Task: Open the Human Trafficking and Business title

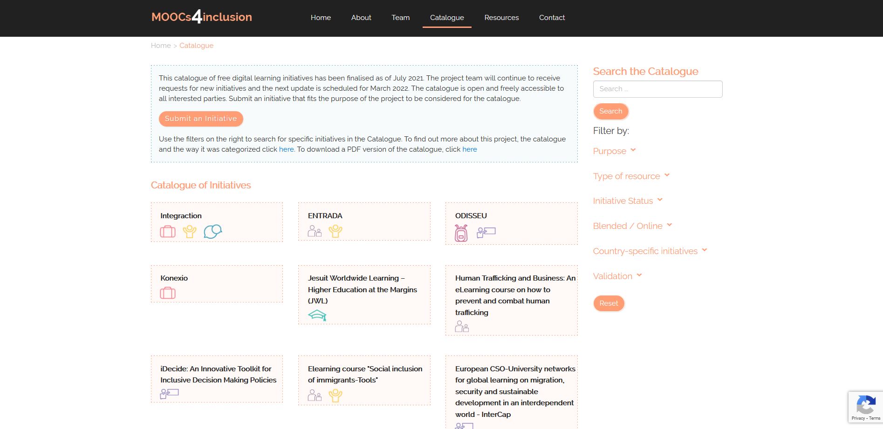Action: (515, 295)
